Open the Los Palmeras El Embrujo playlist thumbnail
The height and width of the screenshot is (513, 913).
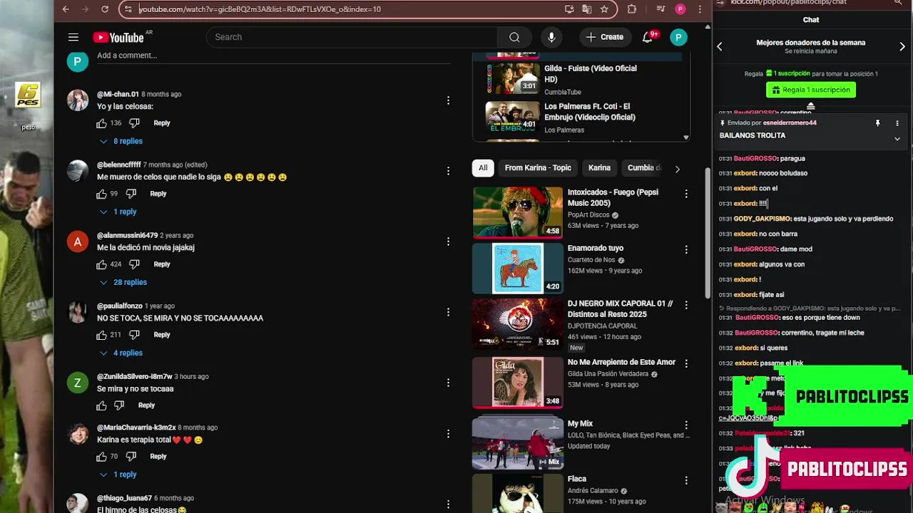click(512, 116)
